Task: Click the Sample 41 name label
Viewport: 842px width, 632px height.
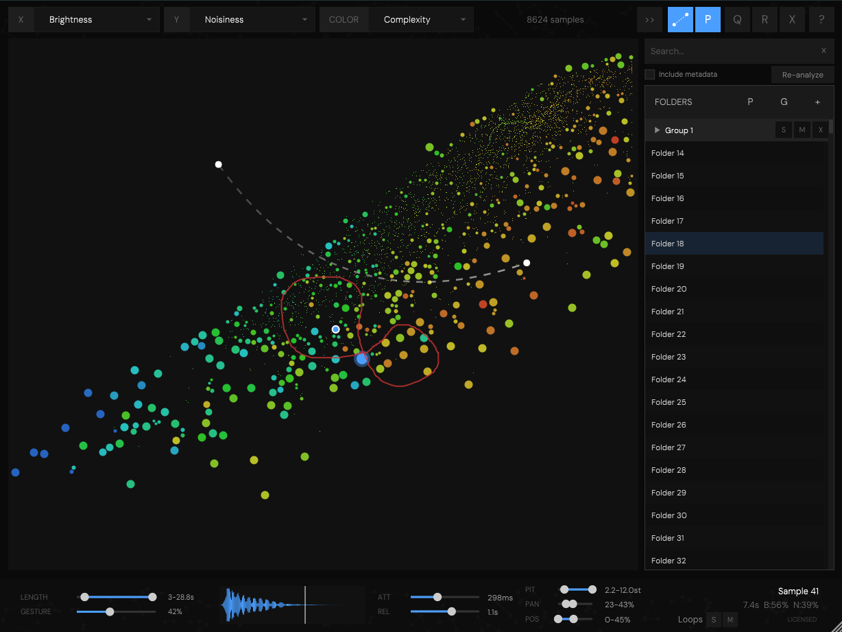Action: 798,591
